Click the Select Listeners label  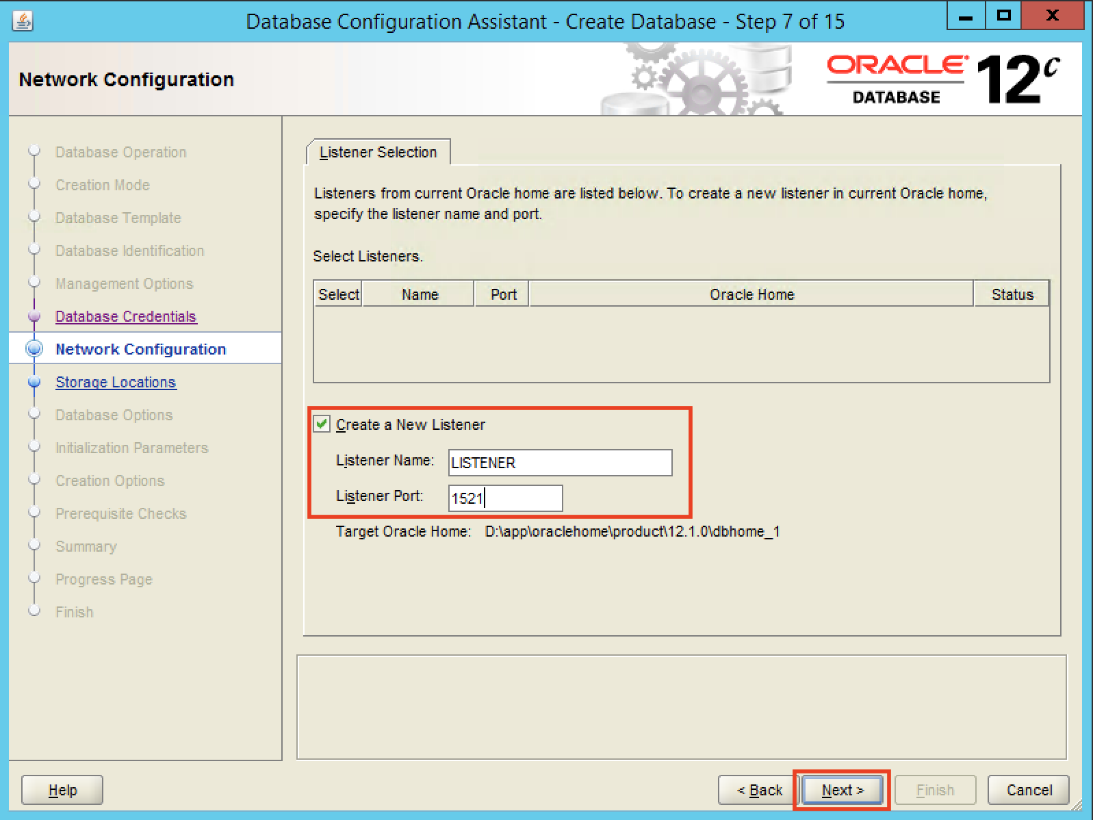tap(368, 256)
